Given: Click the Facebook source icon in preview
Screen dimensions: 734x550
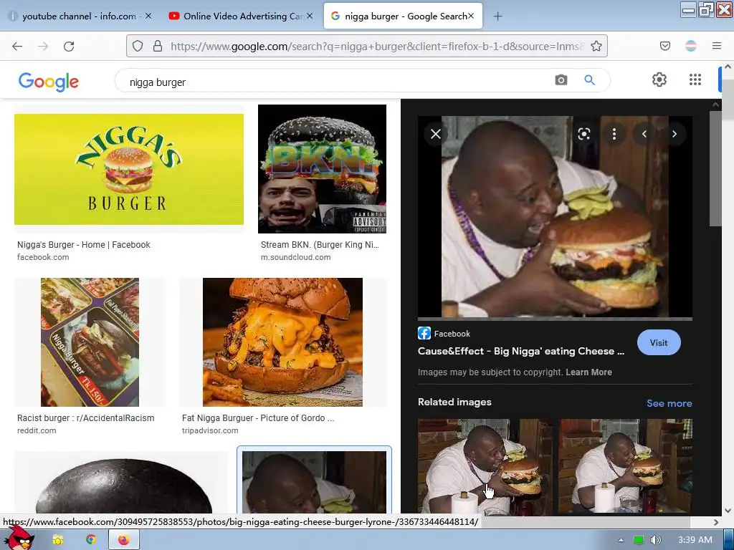Looking at the screenshot, I should coord(424,333).
